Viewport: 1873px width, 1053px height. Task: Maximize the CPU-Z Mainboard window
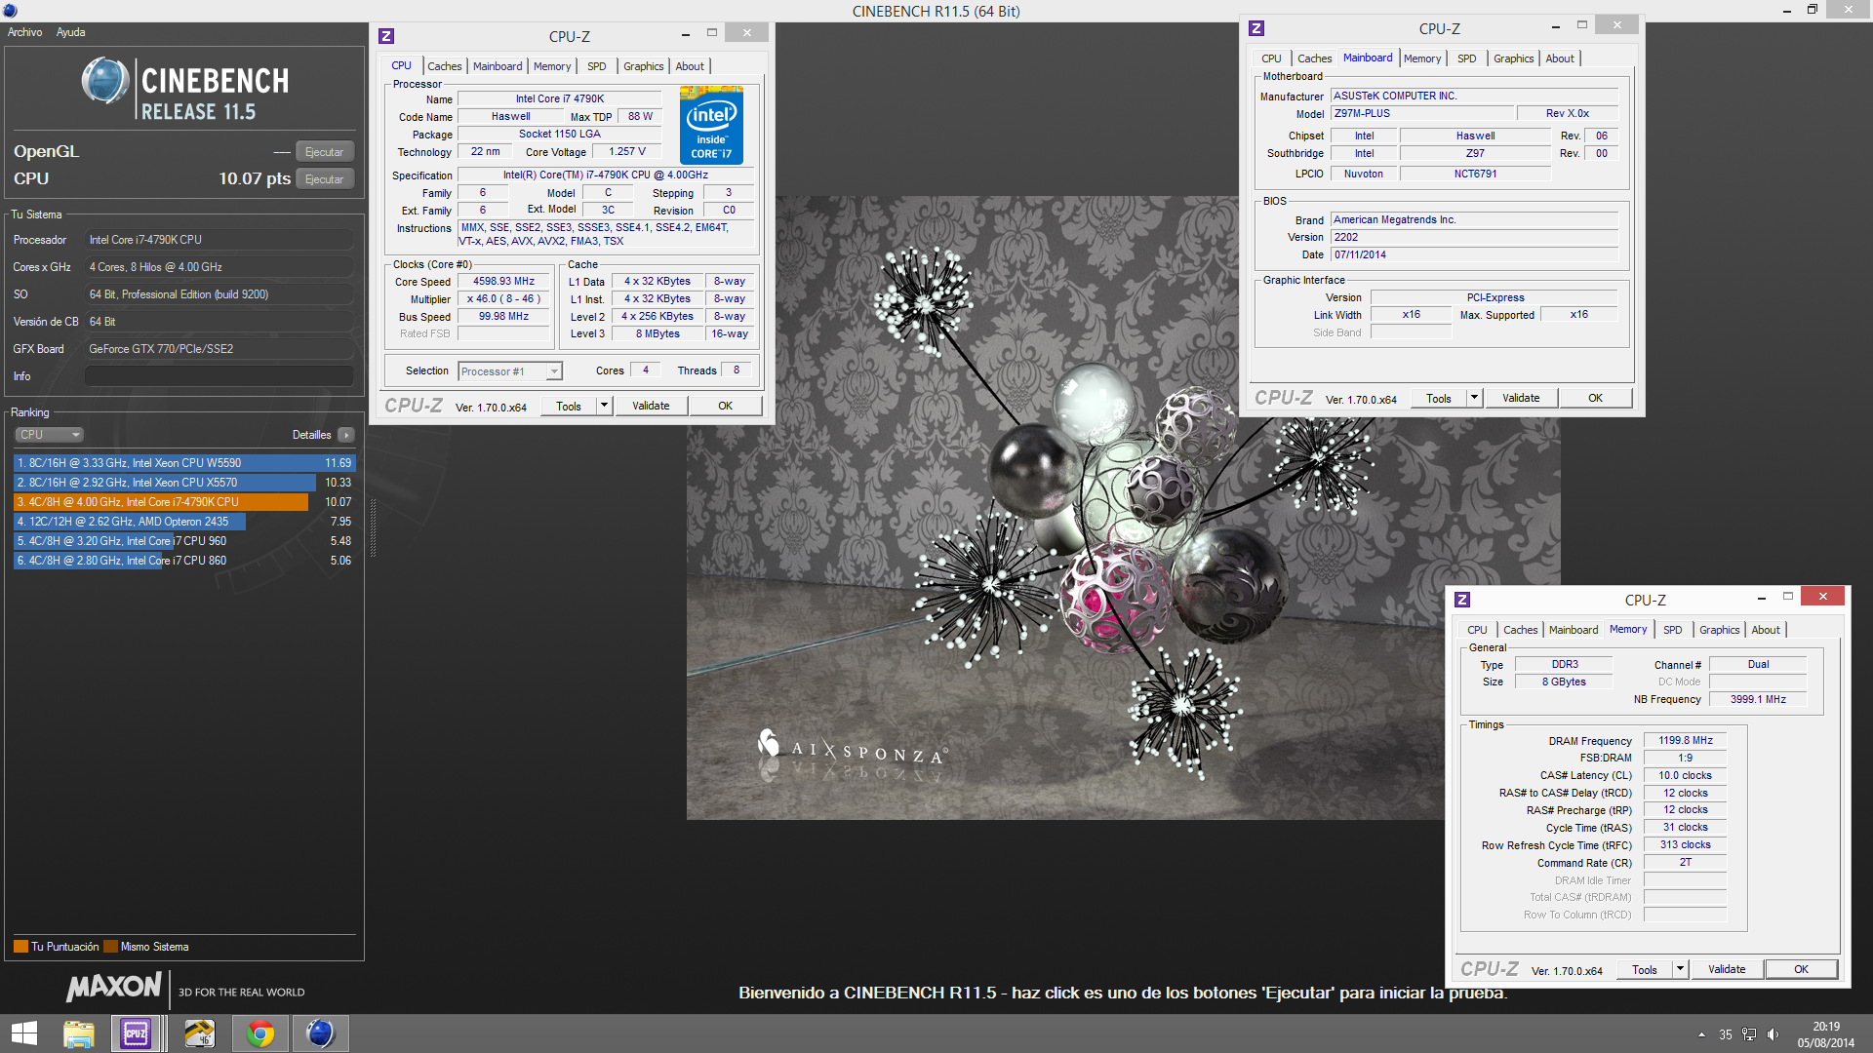pos(1582,25)
